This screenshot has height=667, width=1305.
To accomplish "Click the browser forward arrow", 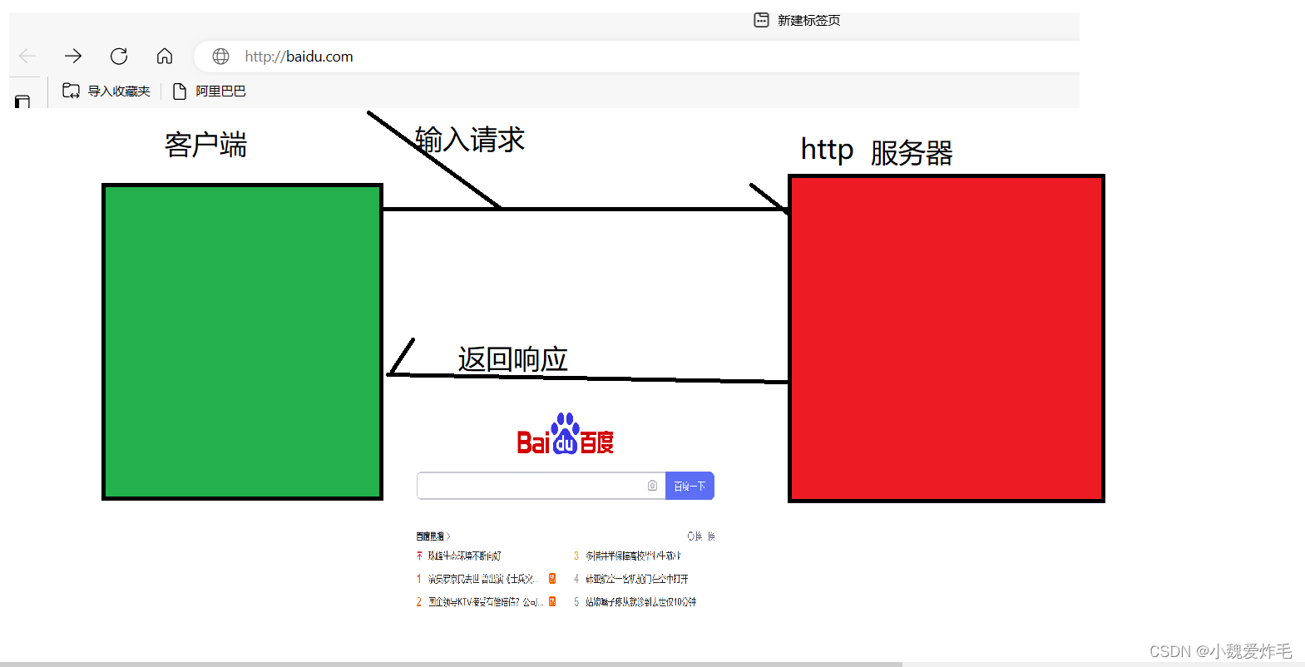I will click(x=73, y=56).
